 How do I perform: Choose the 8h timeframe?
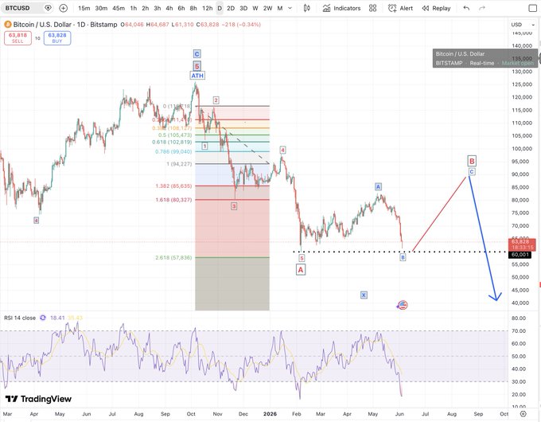[x=193, y=8]
